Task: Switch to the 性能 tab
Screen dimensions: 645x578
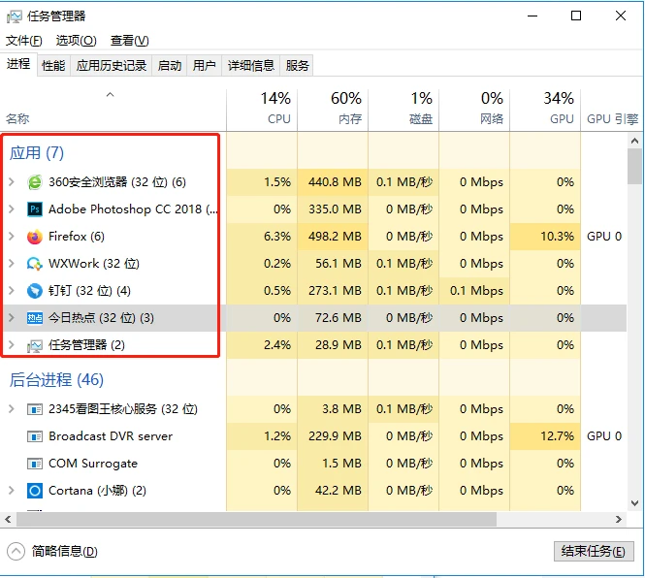Action: click(53, 65)
